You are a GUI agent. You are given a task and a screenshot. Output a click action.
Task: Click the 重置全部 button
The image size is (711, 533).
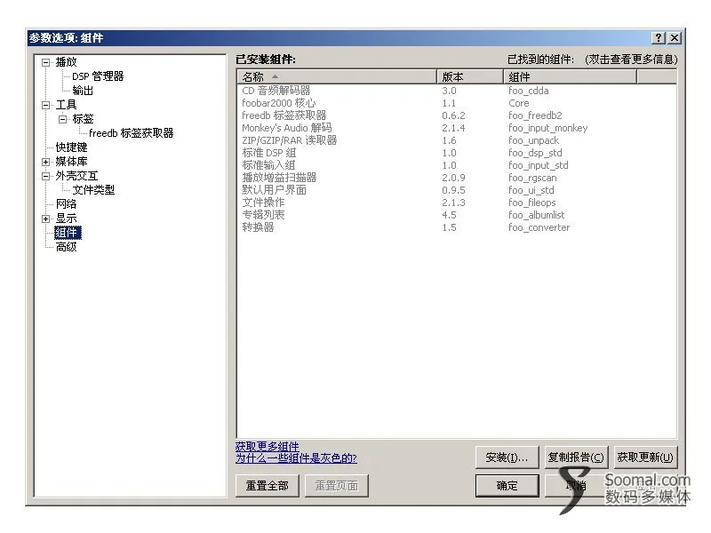(268, 486)
